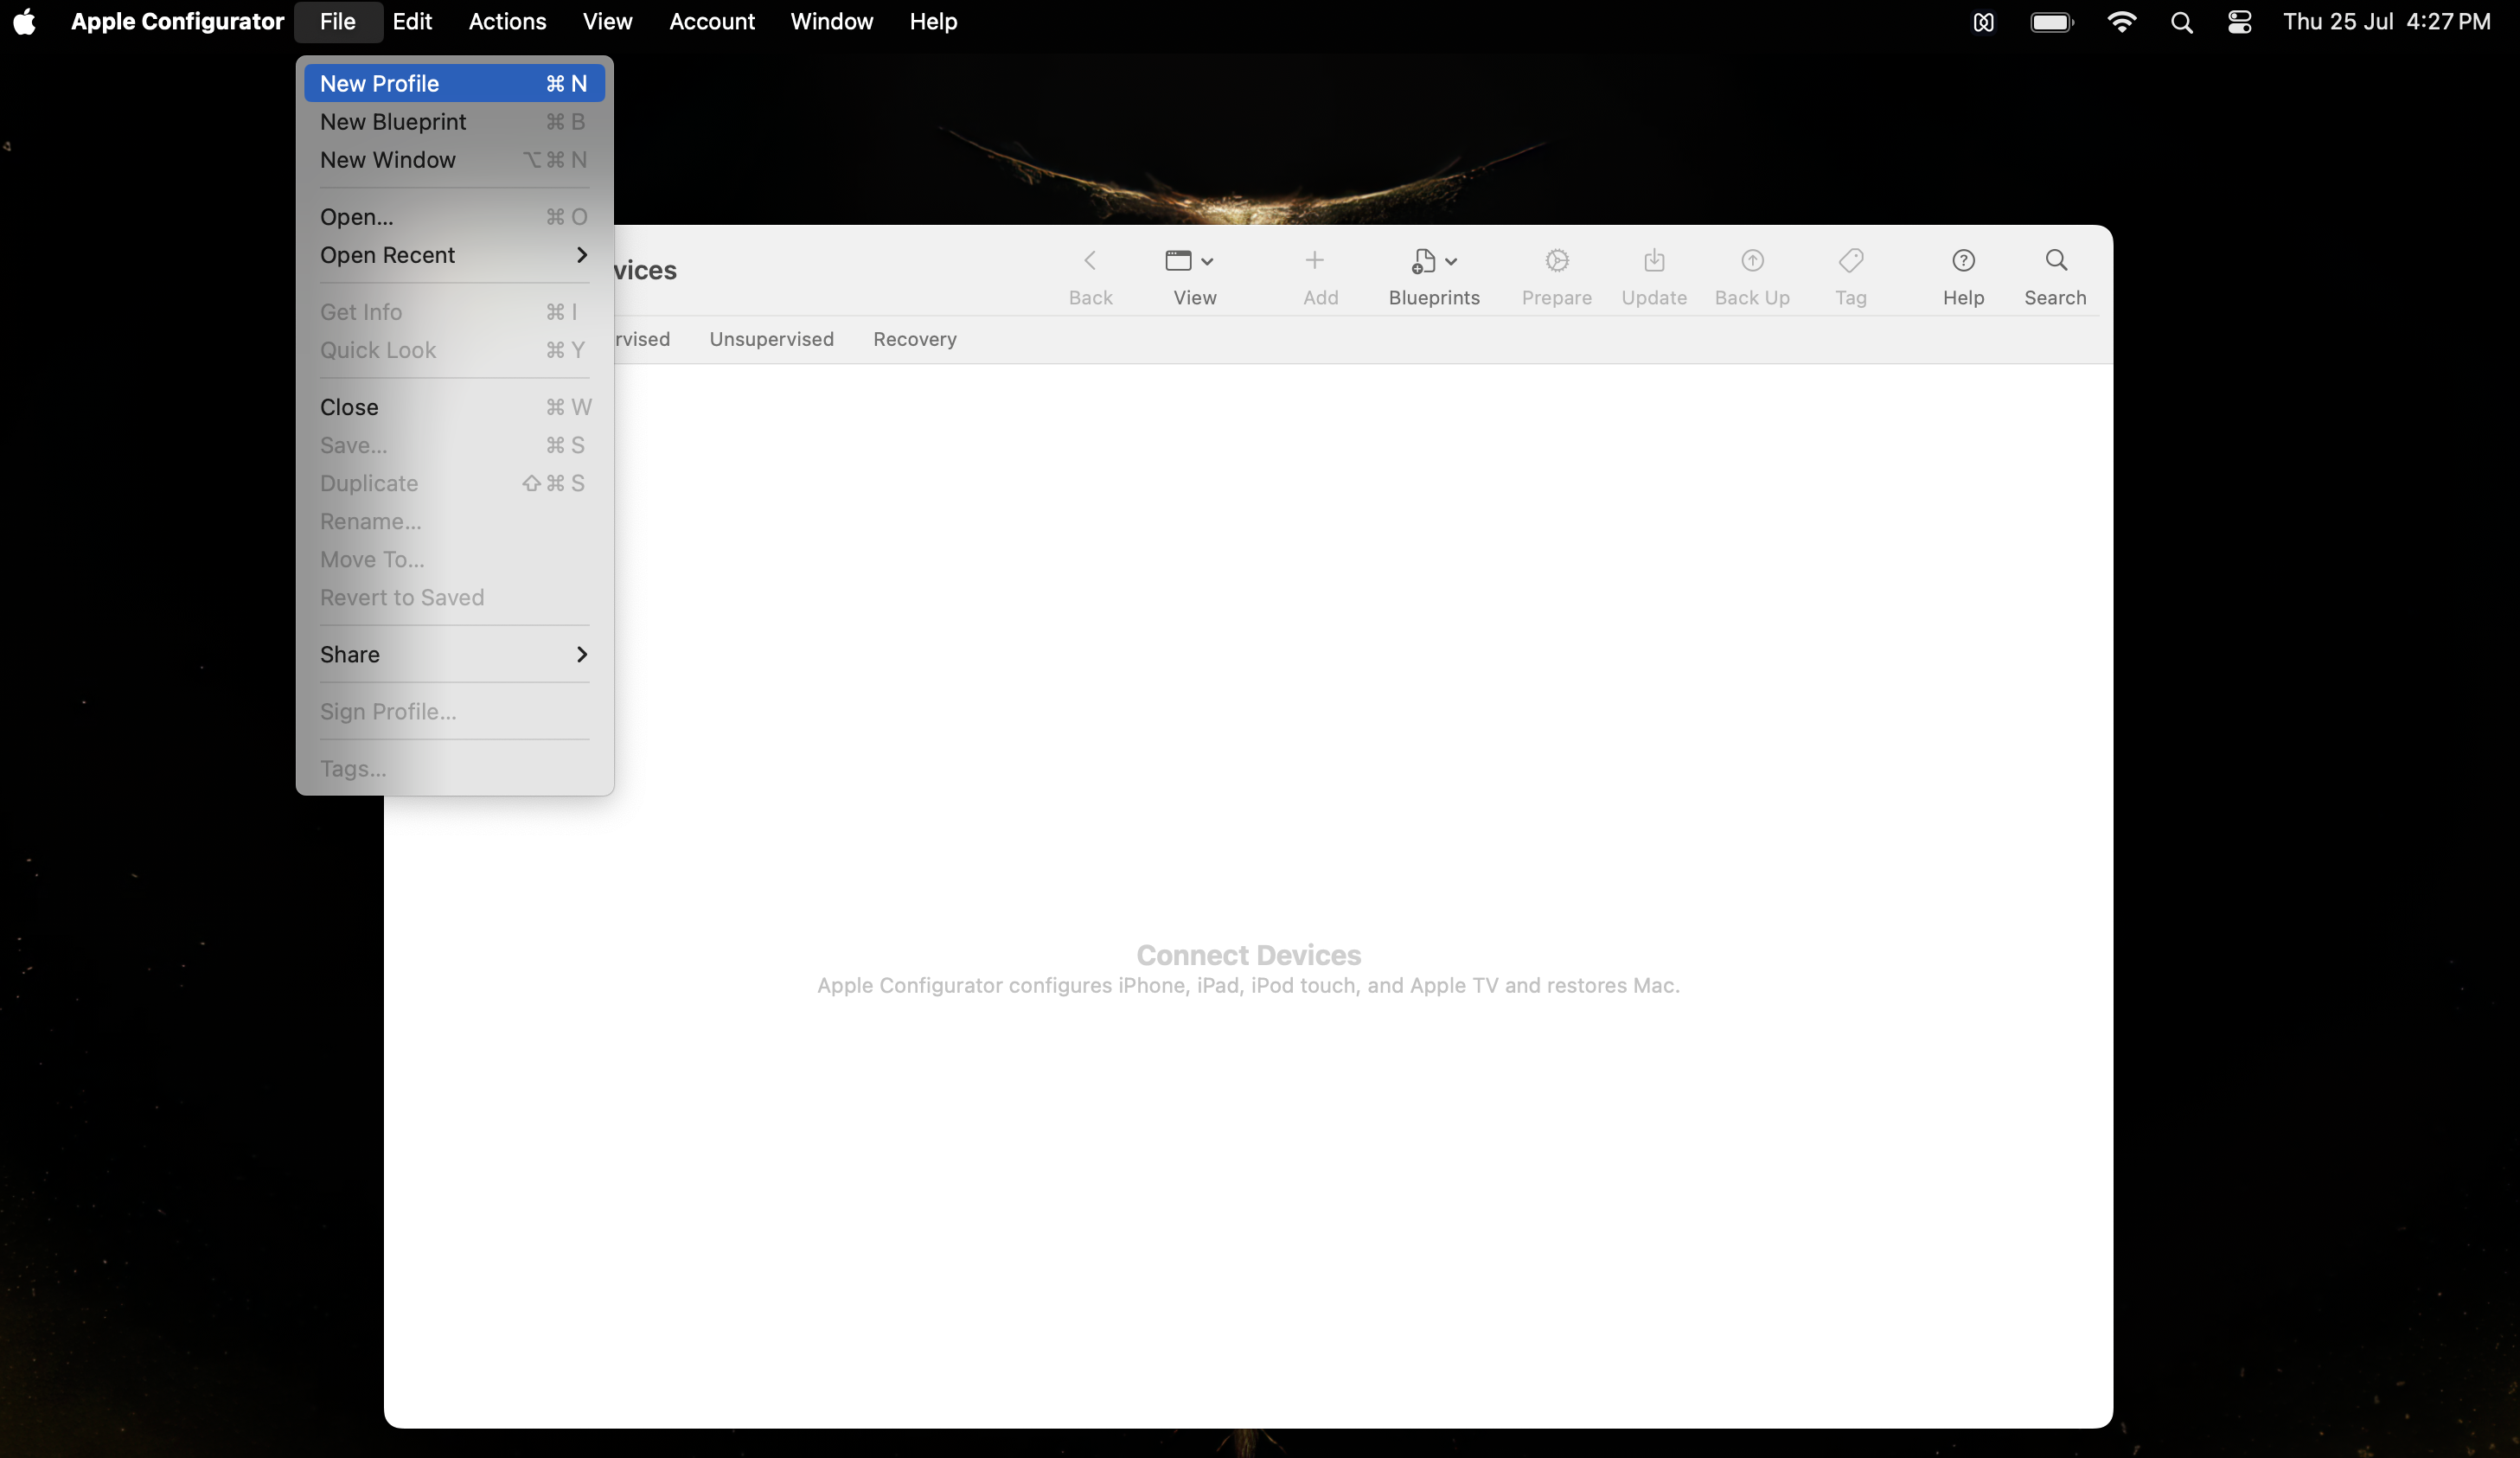The width and height of the screenshot is (2520, 1458).
Task: Click the battery status icon
Action: coord(2052,22)
